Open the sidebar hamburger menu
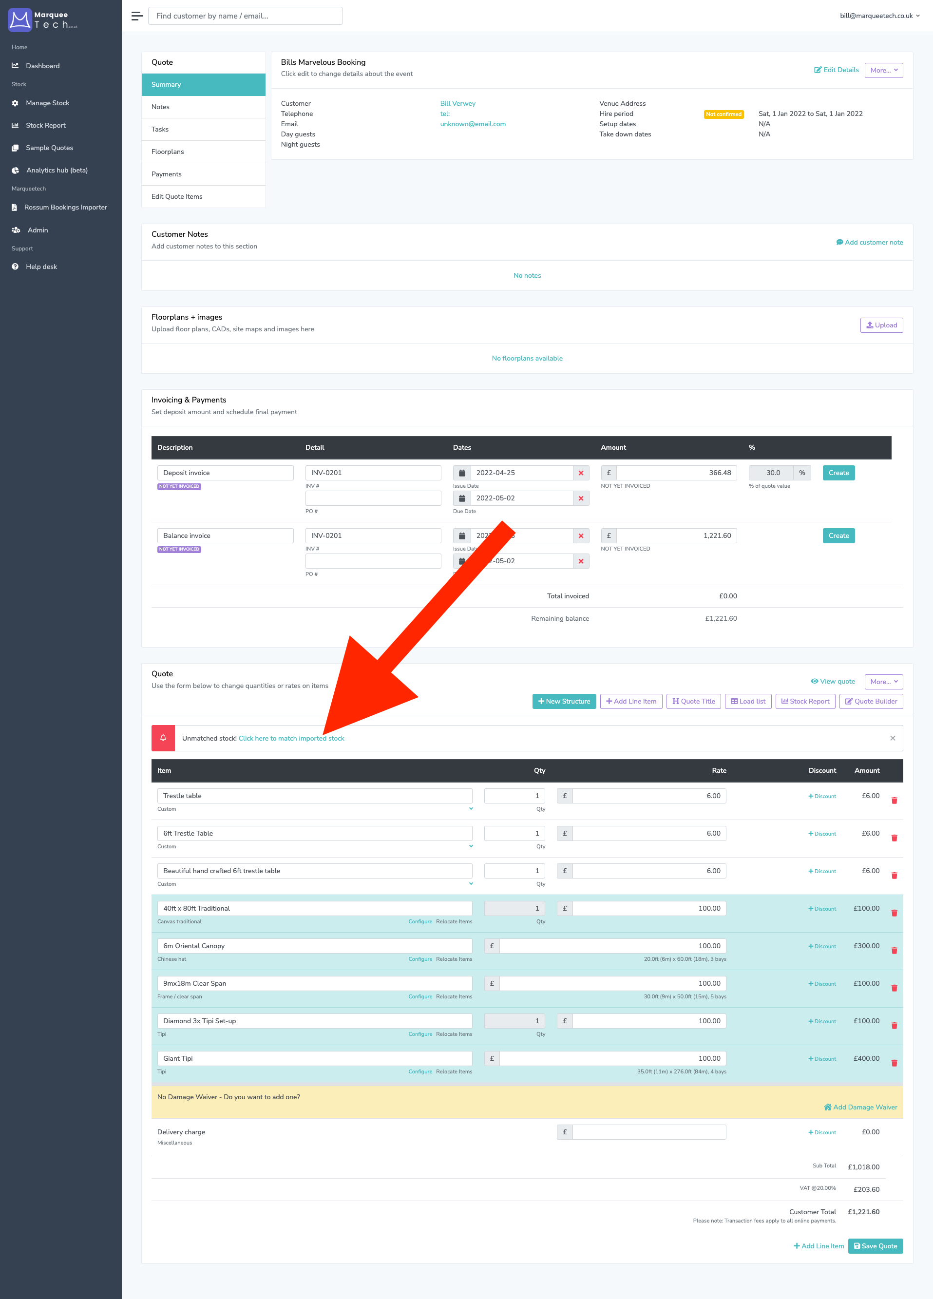The image size is (933, 1299). tap(136, 16)
